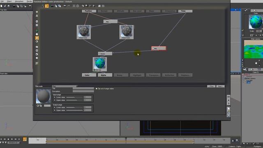Toggle Clip out of range values checkbox
Screen dimensions: 263x148
(x=97, y=88)
